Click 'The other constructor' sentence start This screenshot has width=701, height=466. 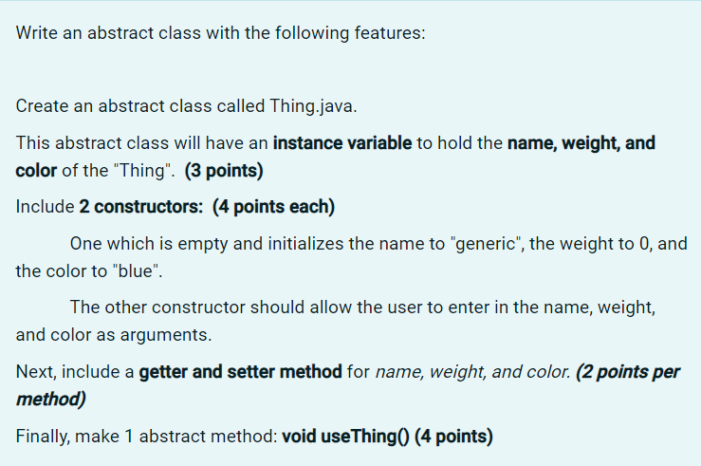point(157,308)
